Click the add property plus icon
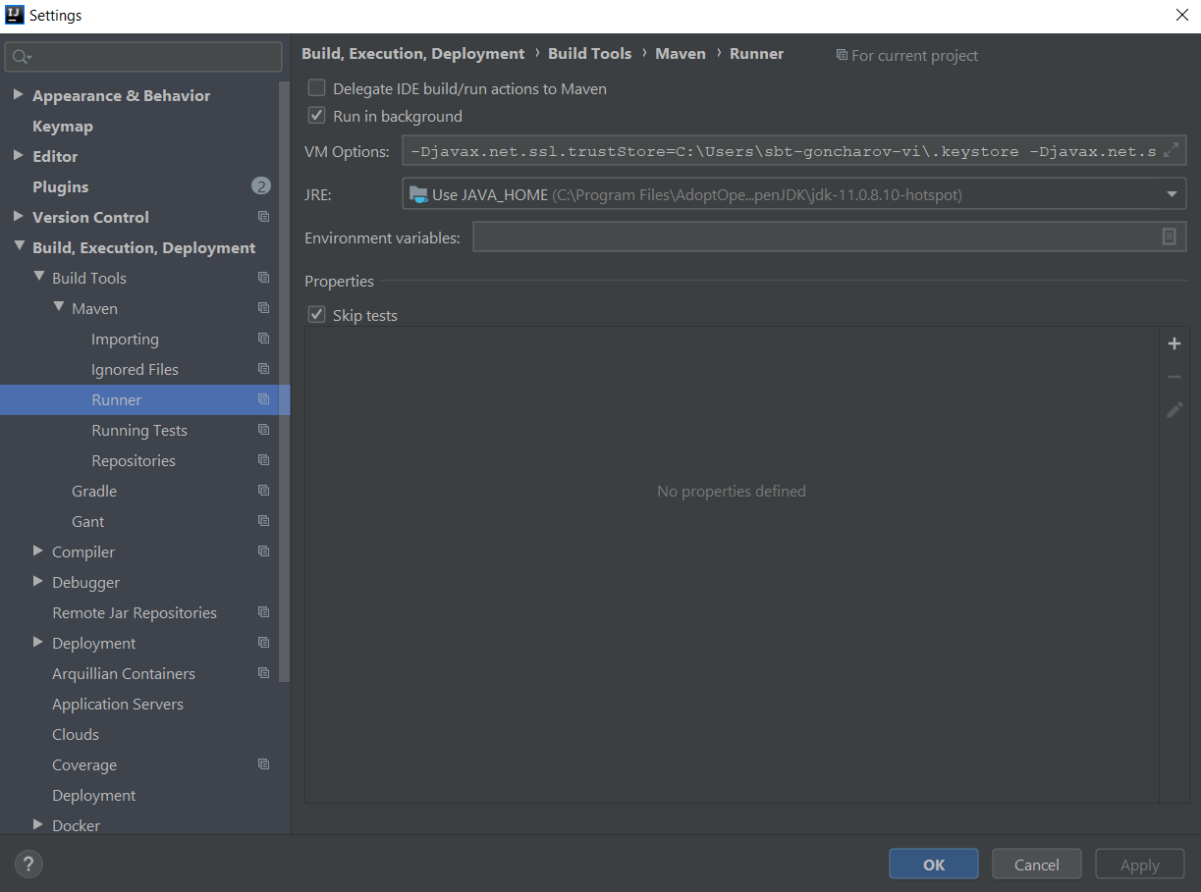Screen dimensions: 1201x892 tap(1174, 344)
